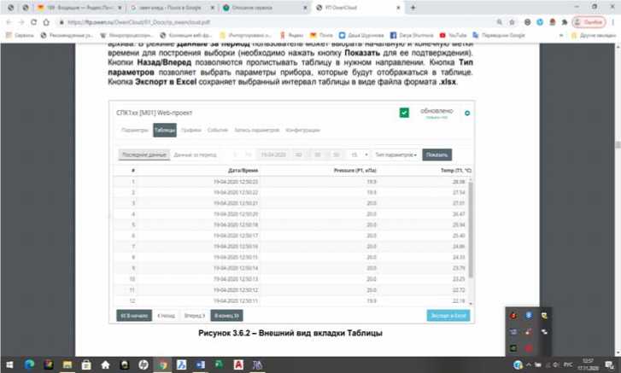The height and width of the screenshot is (373, 621).
Task: Open the notification center icon
Action: pos(609,364)
